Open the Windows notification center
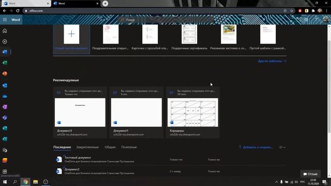The image size is (331, 186). [324, 182]
